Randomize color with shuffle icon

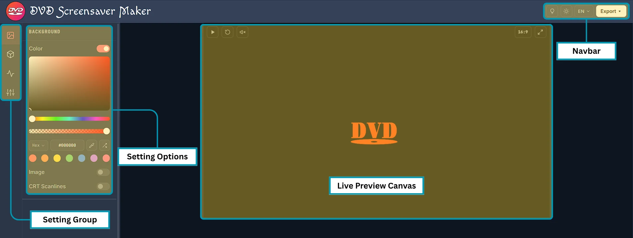(x=105, y=145)
